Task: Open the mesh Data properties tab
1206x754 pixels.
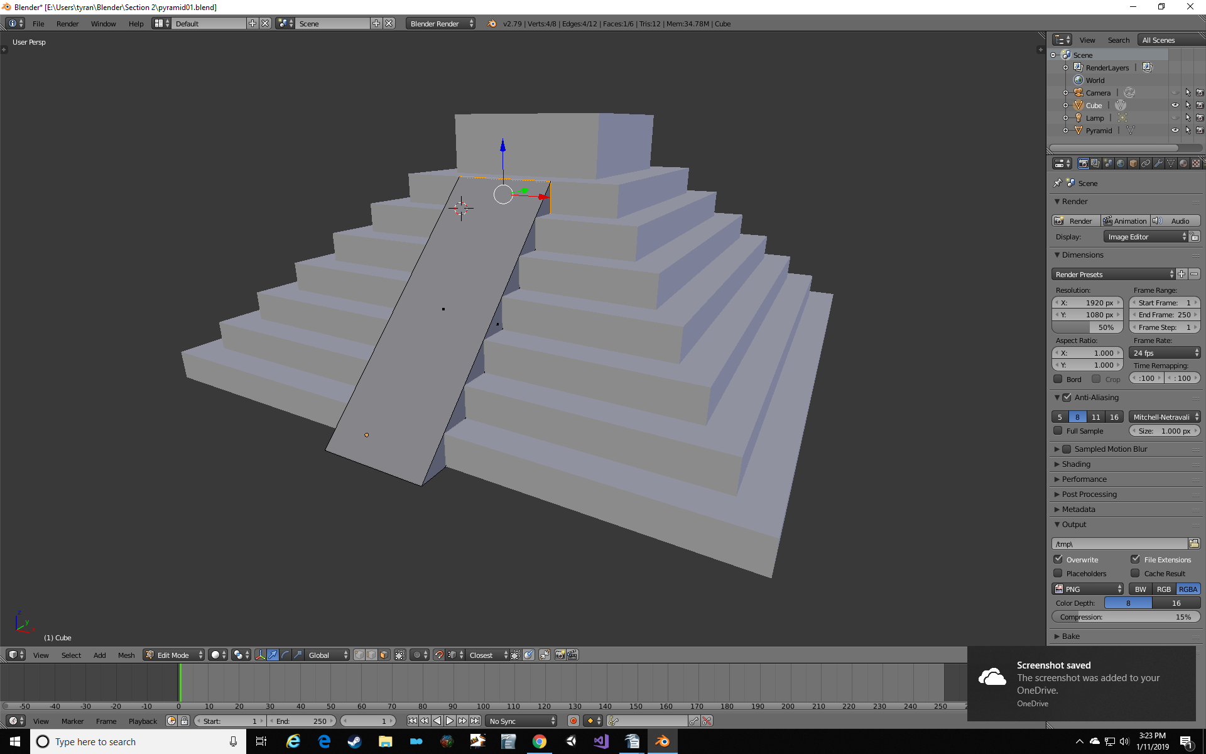Action: pyautogui.click(x=1171, y=163)
